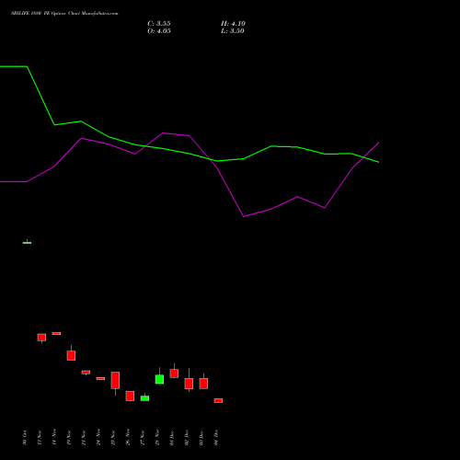The image size is (460, 460).
Task: Click the 04 Dec date label
Action: coord(216,437)
